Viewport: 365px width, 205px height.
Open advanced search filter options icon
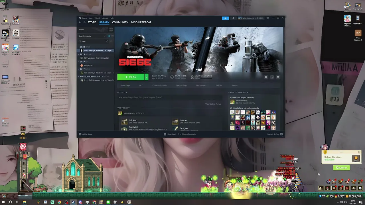tap(111, 41)
